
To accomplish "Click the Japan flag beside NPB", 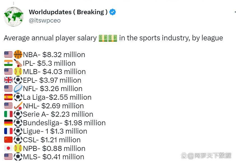I will [x=8, y=148].
